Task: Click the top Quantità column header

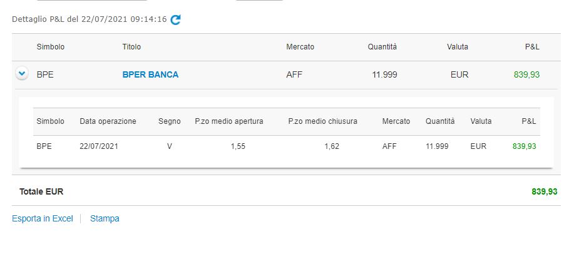Action: click(382, 47)
